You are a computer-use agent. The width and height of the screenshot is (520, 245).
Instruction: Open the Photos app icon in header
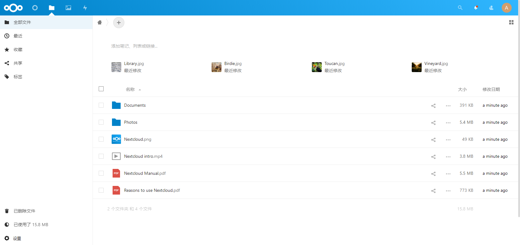[68, 8]
